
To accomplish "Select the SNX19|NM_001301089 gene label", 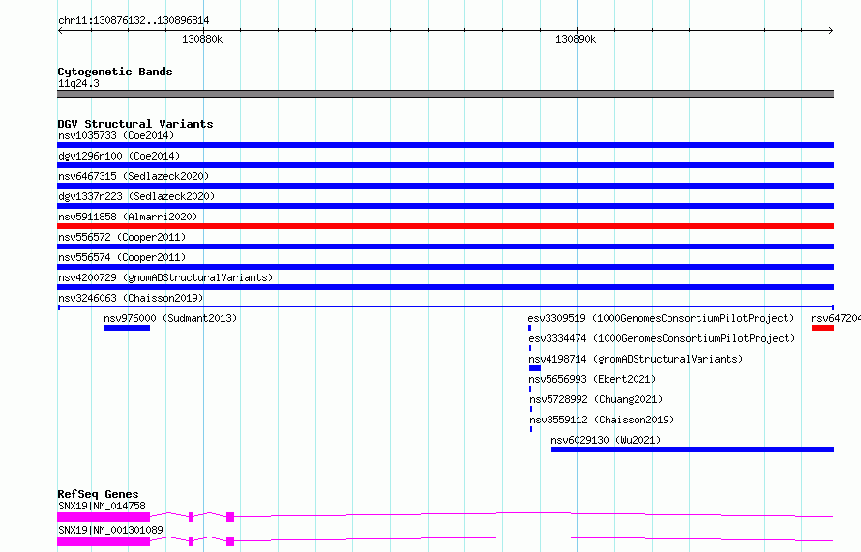I will click(110, 530).
